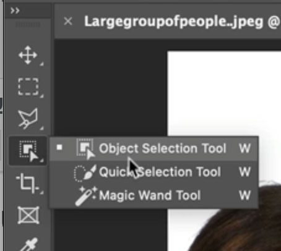Close the Largegroupofpeople..jpeg document tab
Screen dimensions: 281x251
pyautogui.click(x=68, y=21)
